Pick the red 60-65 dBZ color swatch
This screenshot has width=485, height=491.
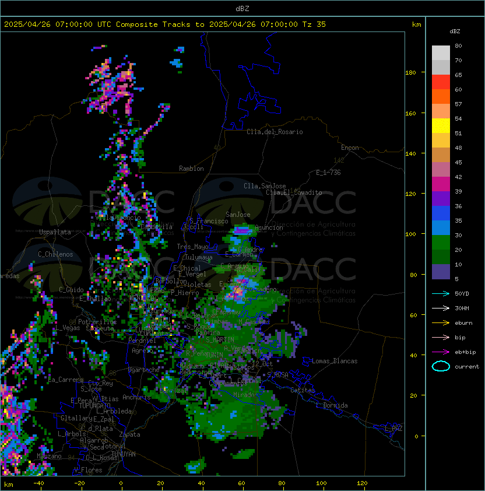pos(441,82)
